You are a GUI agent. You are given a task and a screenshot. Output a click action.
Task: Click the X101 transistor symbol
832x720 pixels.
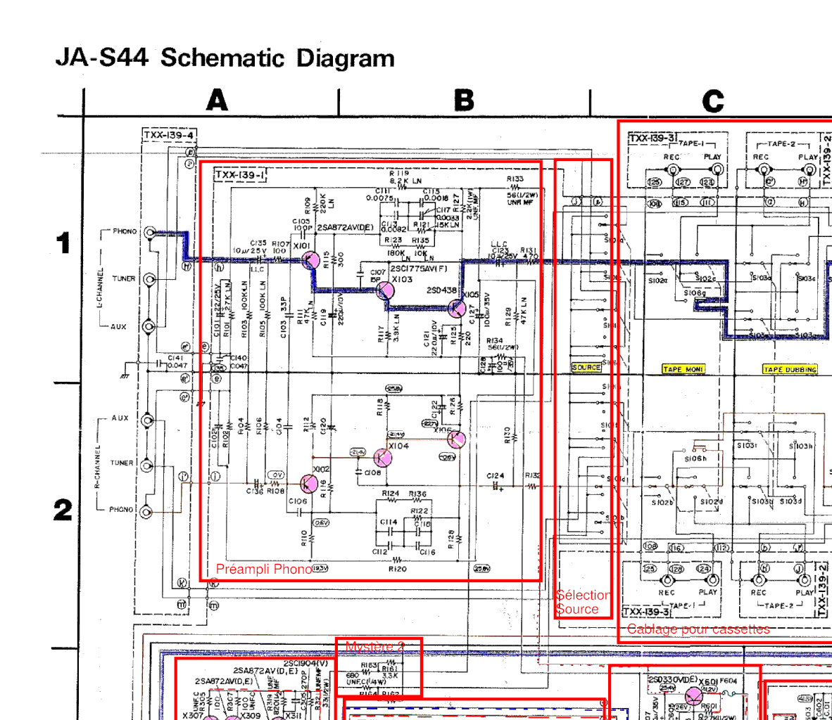point(310,260)
